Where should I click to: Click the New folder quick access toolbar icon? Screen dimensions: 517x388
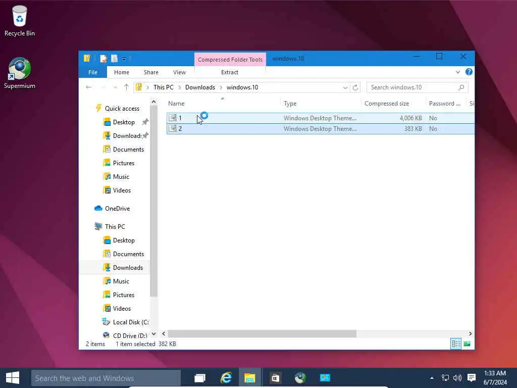coord(114,59)
